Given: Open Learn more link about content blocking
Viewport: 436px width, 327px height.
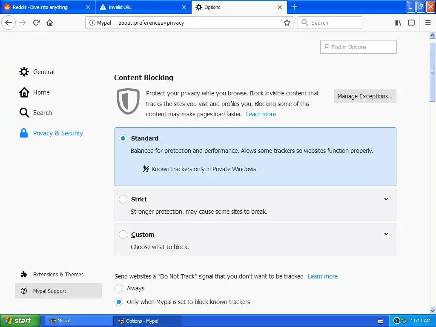Looking at the screenshot, I should tap(261, 114).
